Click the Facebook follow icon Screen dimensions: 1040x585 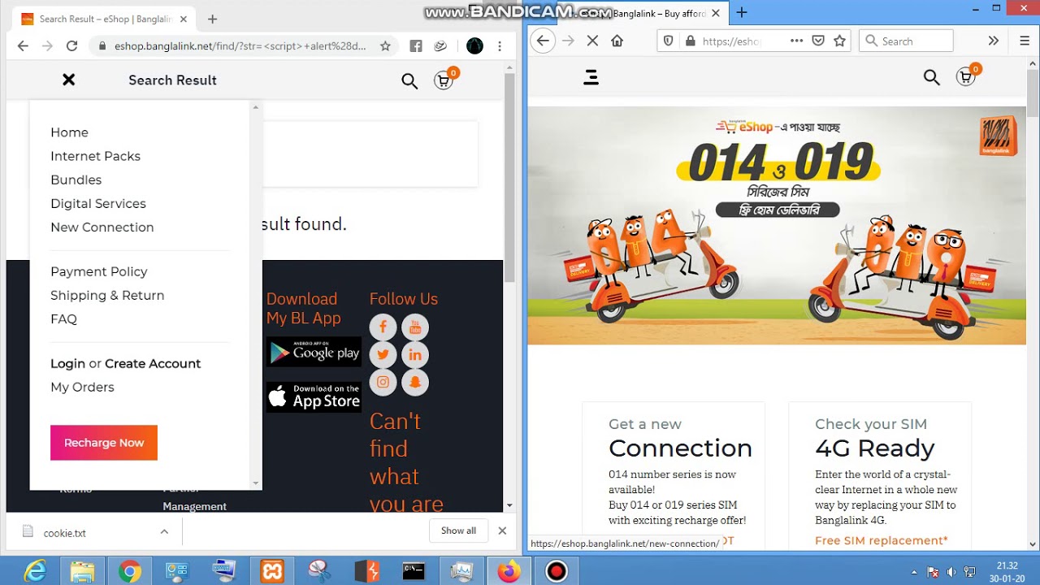click(x=383, y=327)
